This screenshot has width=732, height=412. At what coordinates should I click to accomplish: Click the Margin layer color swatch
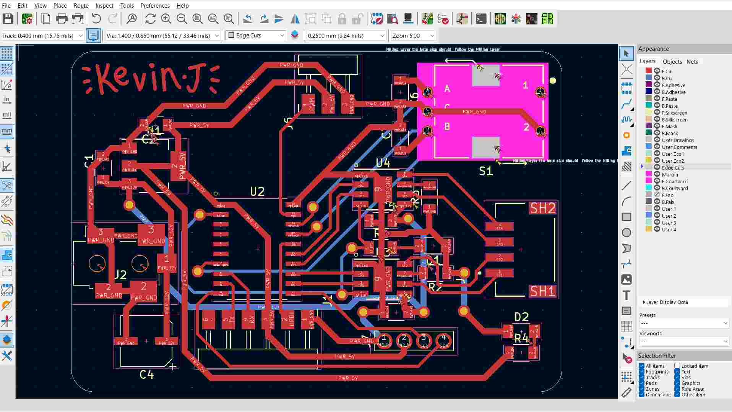[649, 174]
